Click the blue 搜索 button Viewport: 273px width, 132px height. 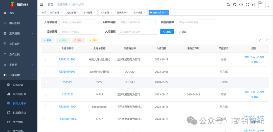(167, 32)
